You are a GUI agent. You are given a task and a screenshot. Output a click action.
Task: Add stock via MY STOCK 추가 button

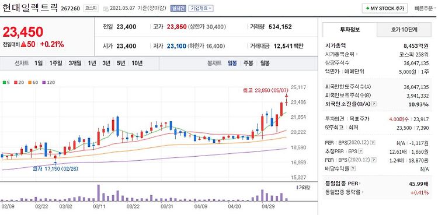coord(385,8)
